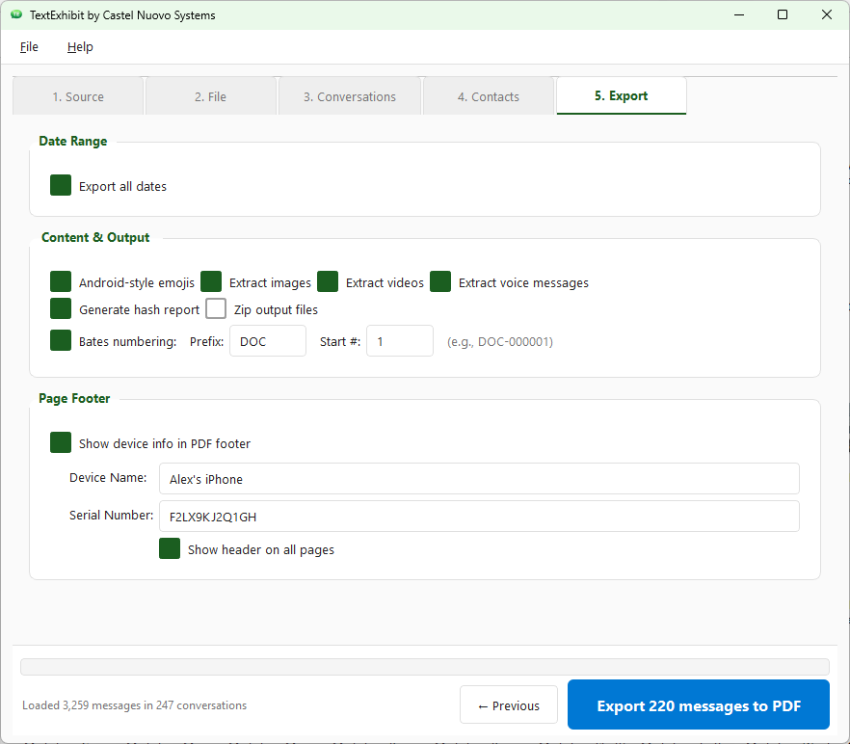
Task: Go to the 3. Conversations tab
Action: coord(350,96)
